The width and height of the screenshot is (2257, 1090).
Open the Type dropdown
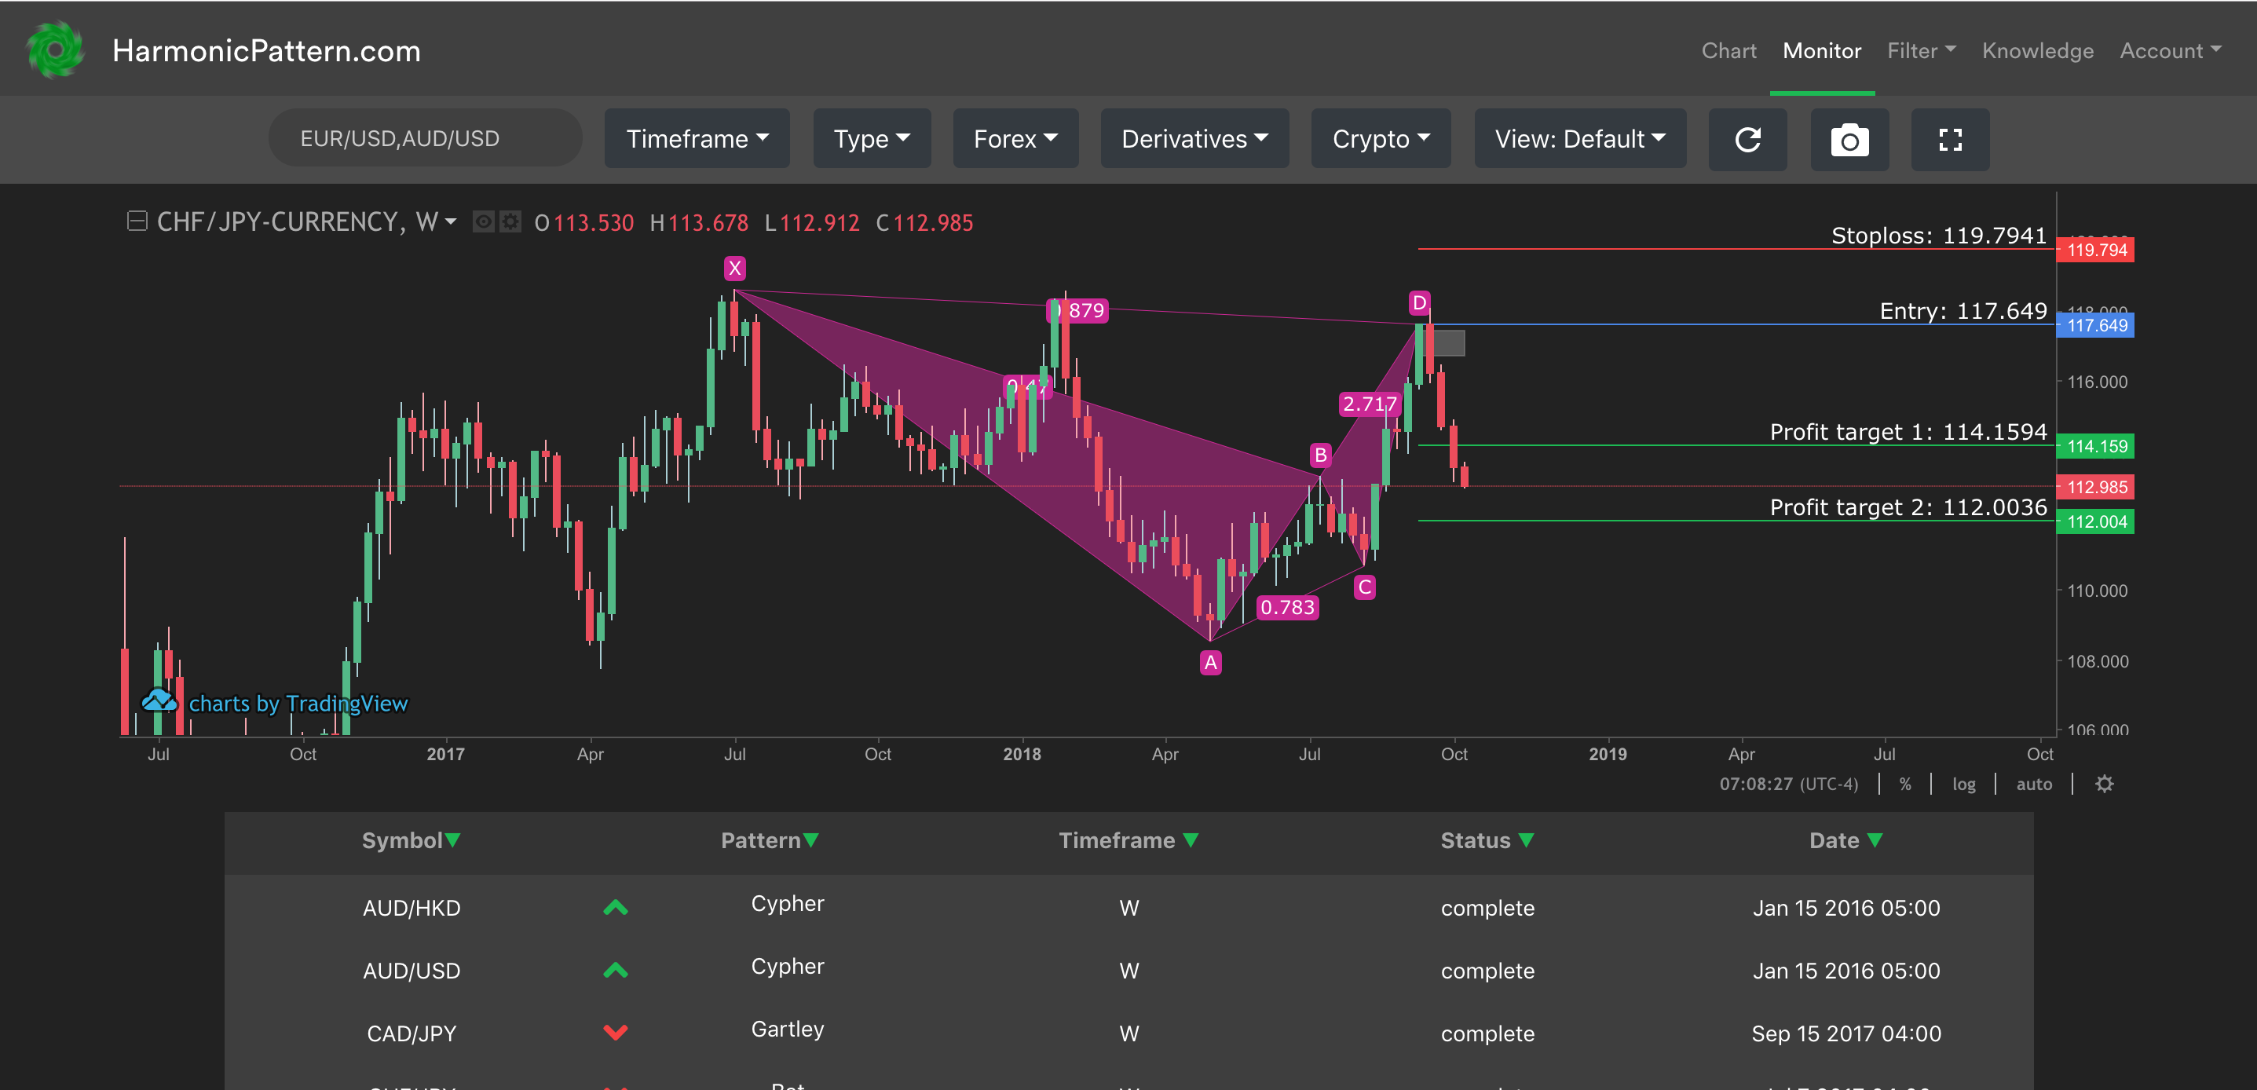point(872,138)
